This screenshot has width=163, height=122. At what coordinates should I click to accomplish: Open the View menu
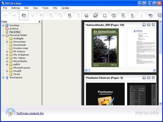pos(35,8)
